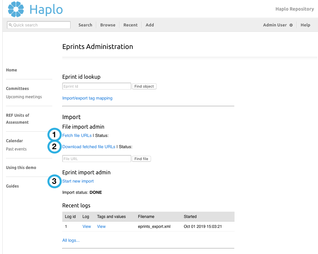Click the Haplo flower logo
The height and width of the screenshot is (254, 318).
(x=16, y=10)
